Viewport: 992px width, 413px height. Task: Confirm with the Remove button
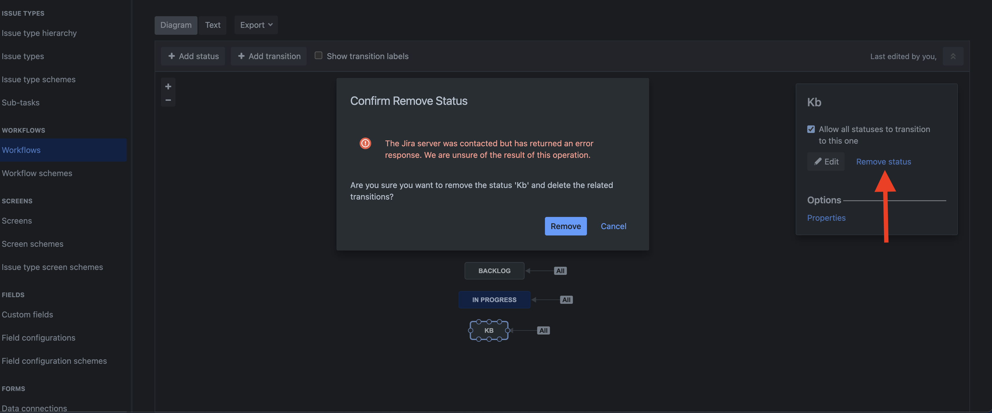pos(565,226)
